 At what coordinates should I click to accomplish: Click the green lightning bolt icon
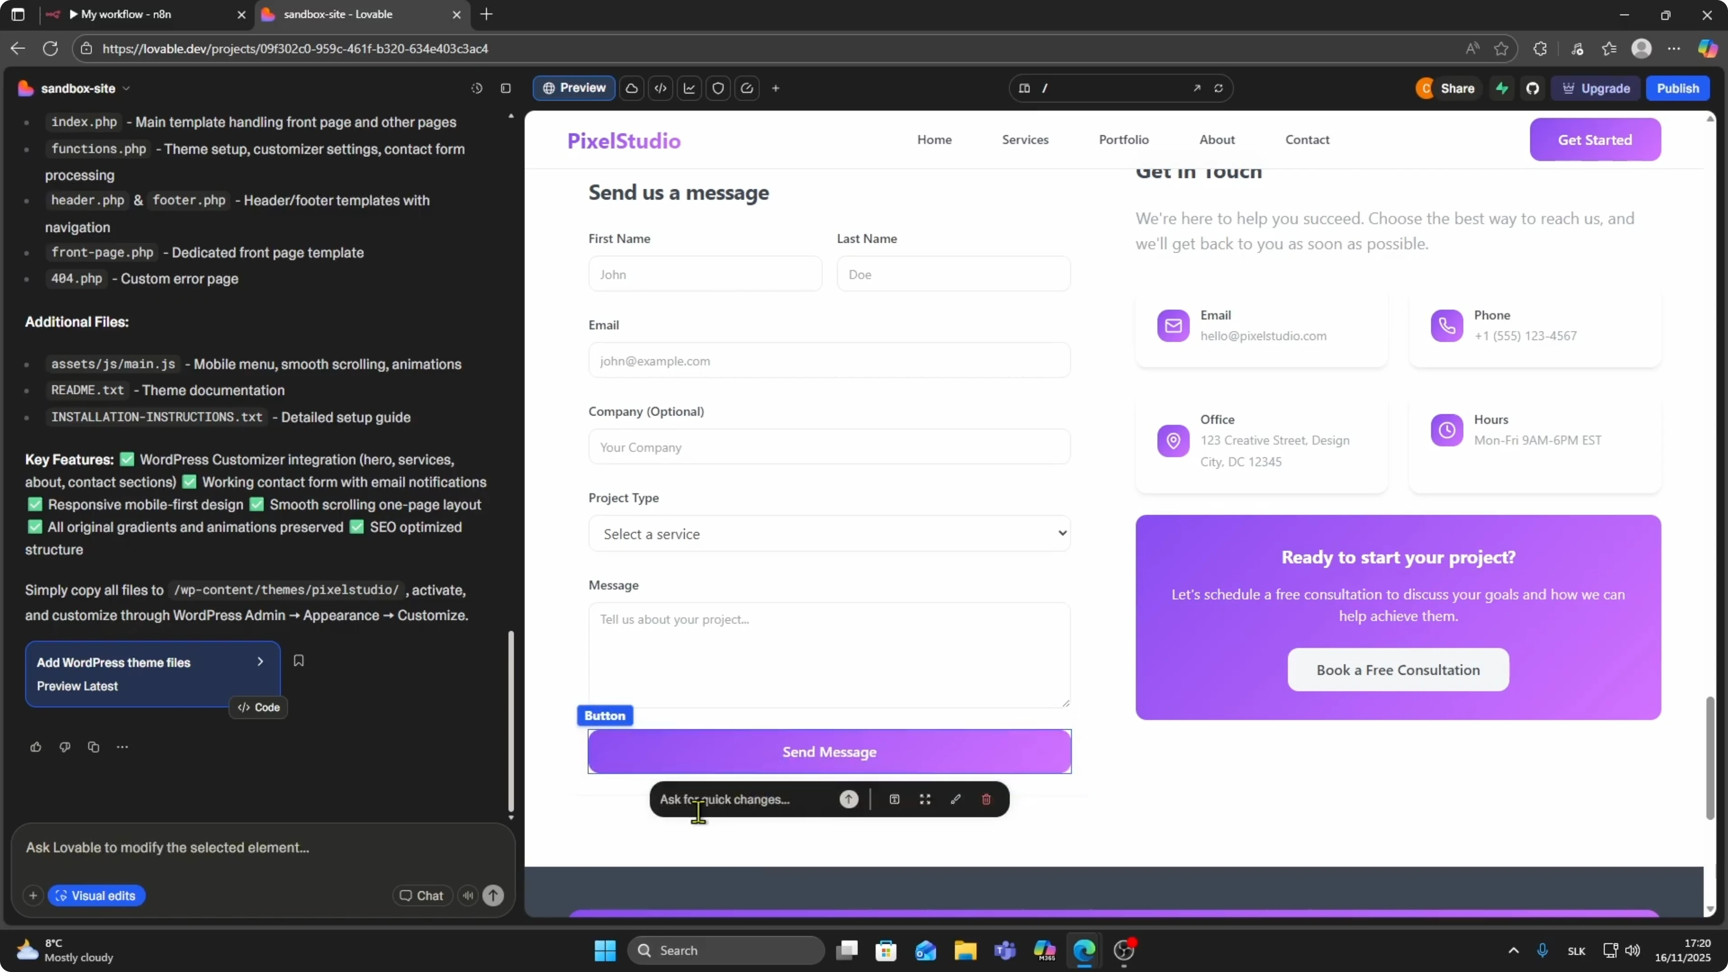coord(1502,89)
